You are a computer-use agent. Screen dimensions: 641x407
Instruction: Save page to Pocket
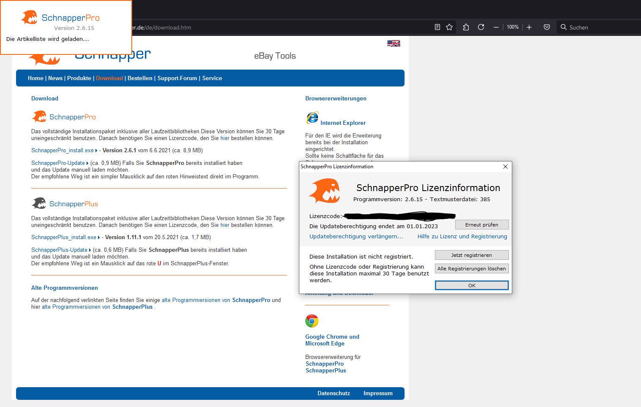click(x=547, y=27)
